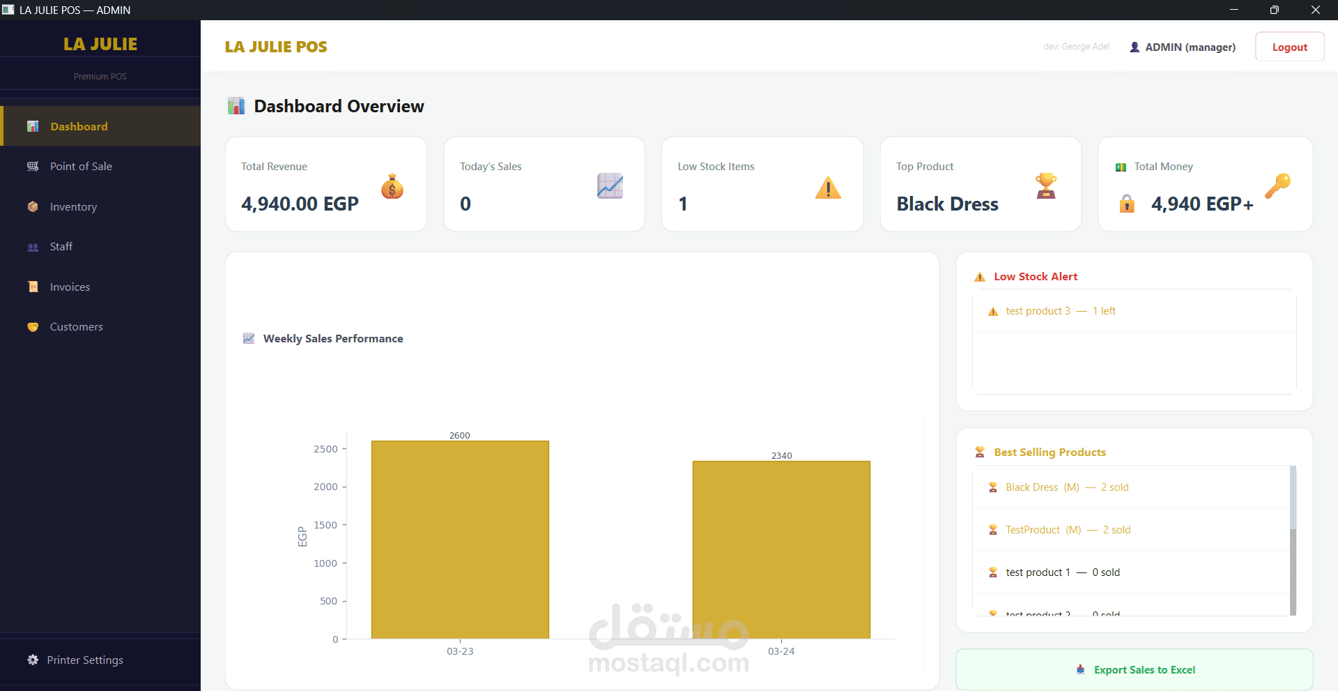Click the key icon on Total Money card
The height and width of the screenshot is (691, 1338).
coord(1277,186)
